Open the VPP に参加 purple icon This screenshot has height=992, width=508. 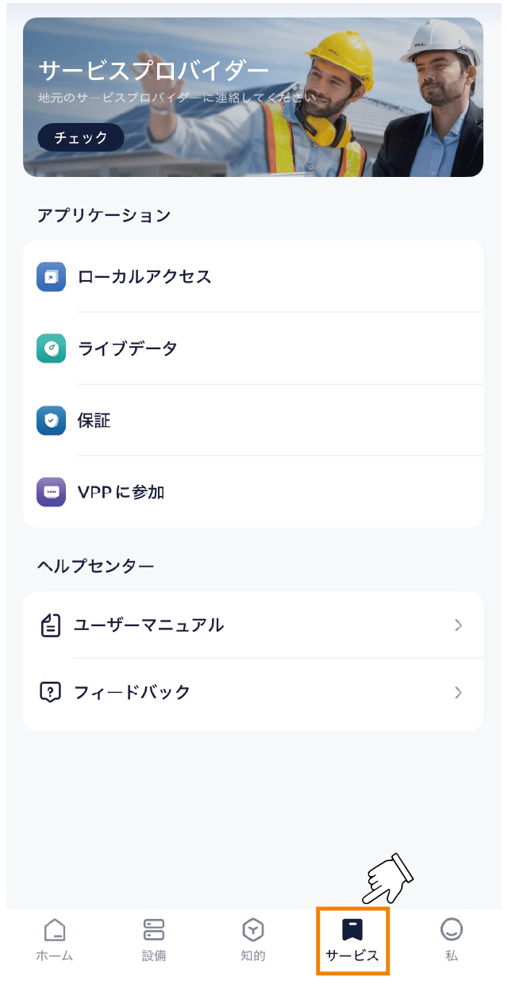coord(51,492)
